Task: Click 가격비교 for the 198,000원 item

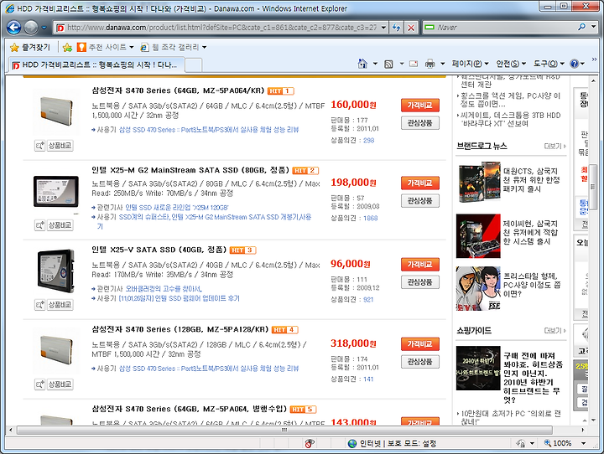Action: click(x=420, y=183)
